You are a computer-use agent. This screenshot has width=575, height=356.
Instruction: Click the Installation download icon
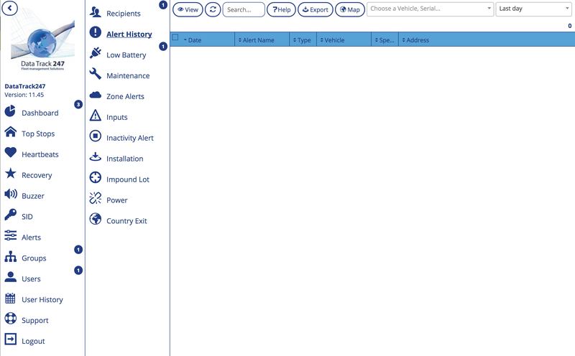click(96, 156)
